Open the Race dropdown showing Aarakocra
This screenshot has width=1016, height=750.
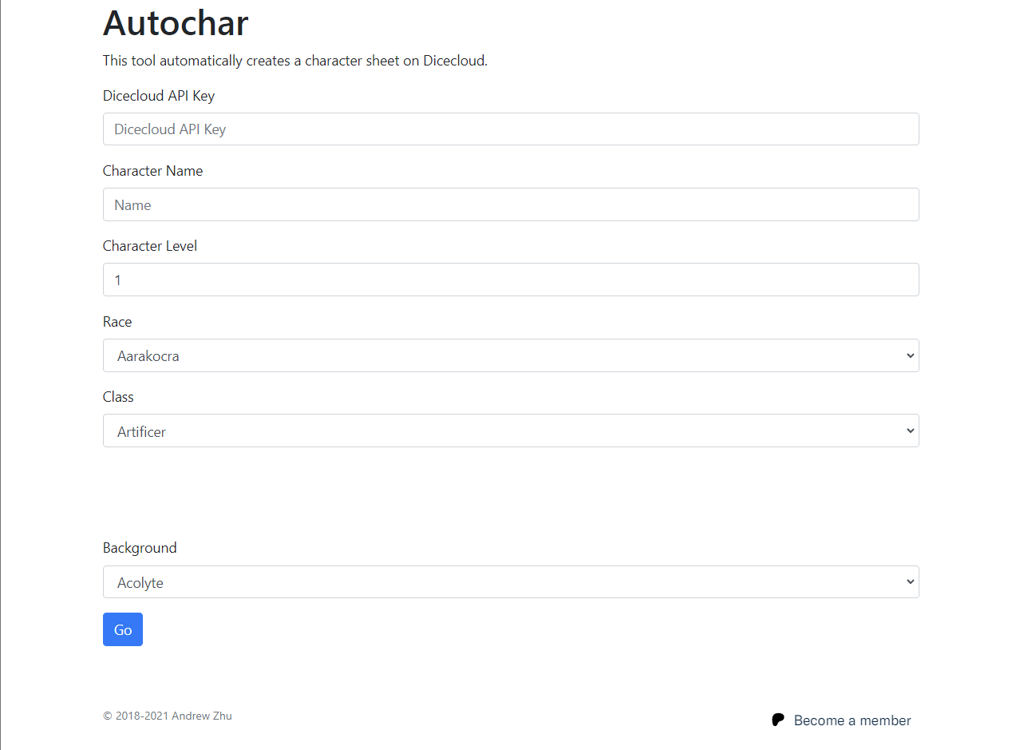pos(511,355)
